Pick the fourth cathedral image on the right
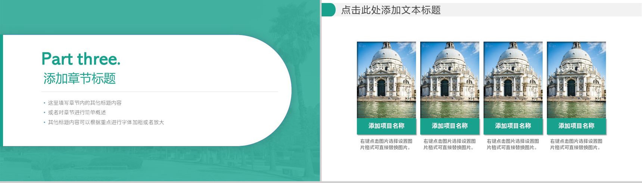 tap(576, 80)
